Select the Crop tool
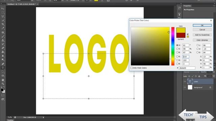This screenshot has height=121, width=216. tap(3, 24)
